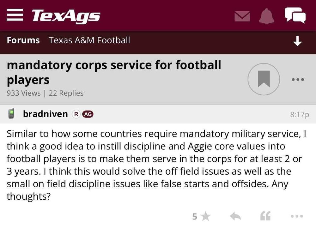Star bradniven's post
This screenshot has width=316, height=229.
205,217
